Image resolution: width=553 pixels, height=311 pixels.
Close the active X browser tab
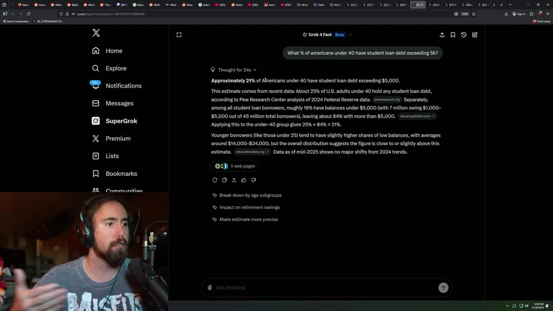[422, 5]
